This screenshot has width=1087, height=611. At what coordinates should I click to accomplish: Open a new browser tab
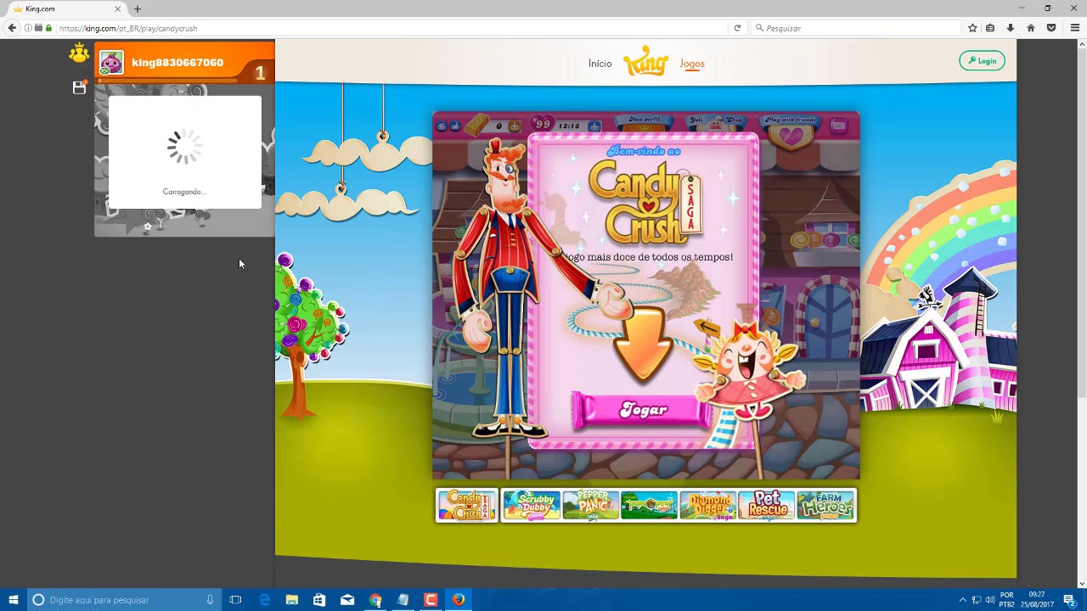click(x=138, y=8)
